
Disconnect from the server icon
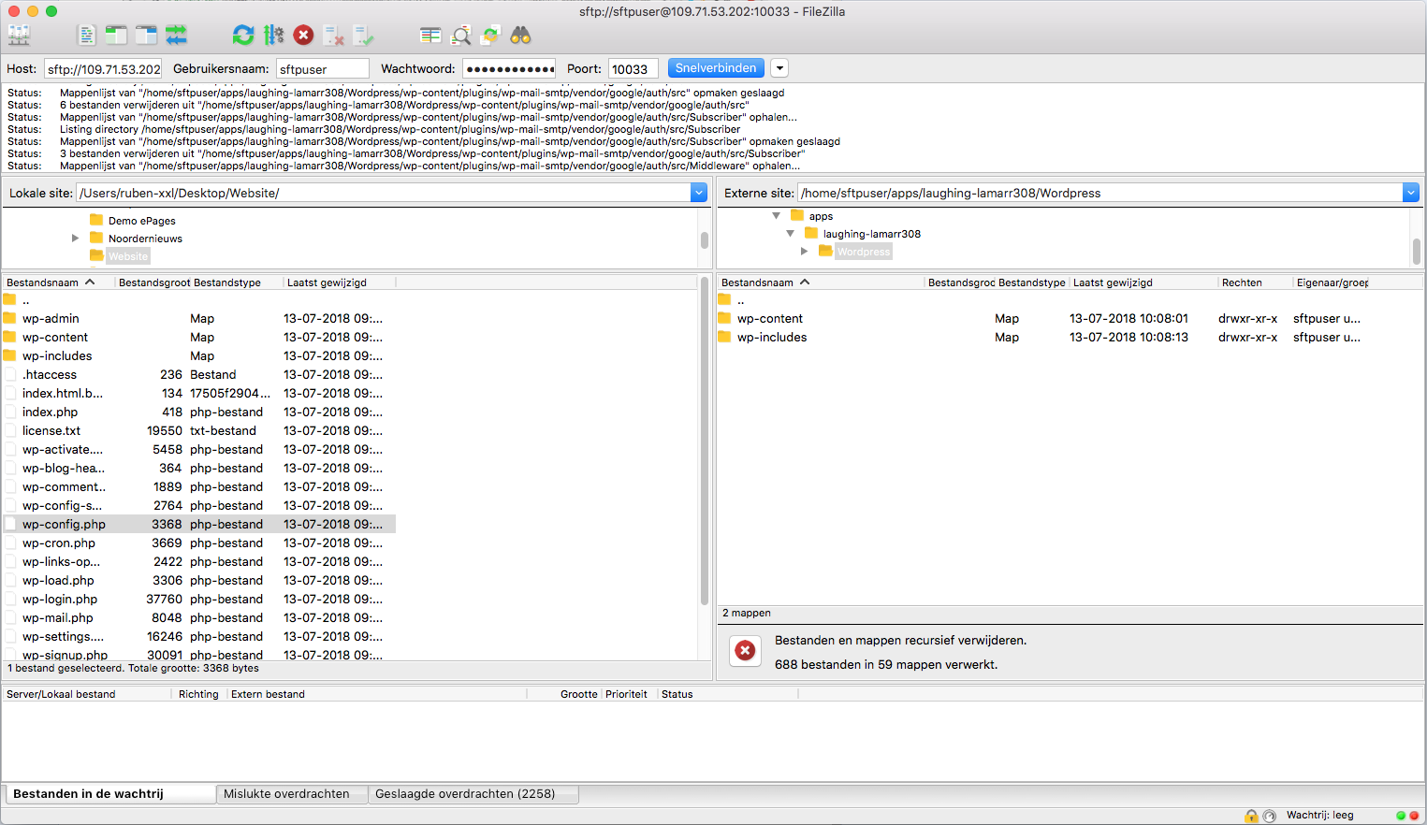click(333, 36)
